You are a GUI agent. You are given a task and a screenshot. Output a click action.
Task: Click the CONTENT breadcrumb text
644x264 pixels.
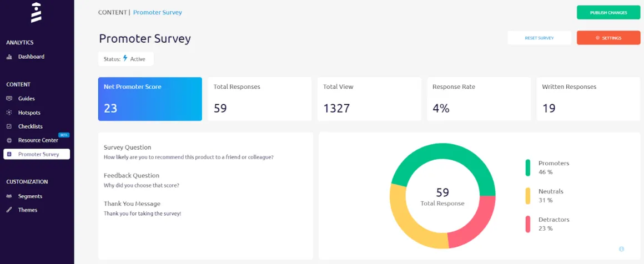pyautogui.click(x=113, y=12)
